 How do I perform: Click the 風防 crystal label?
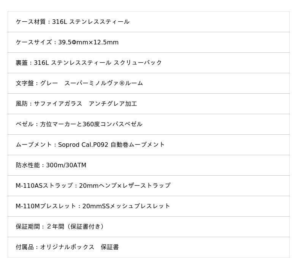point(22,104)
